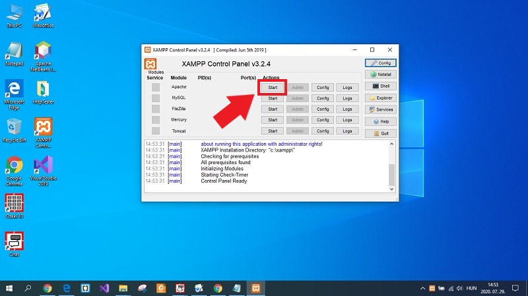The width and height of the screenshot is (528, 296).
Task: Select the Apache NetBeans desktop shortcut
Action: [43, 57]
